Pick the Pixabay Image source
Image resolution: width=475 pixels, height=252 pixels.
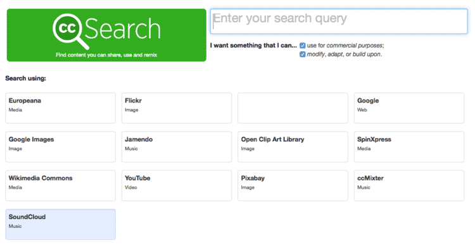(293, 186)
